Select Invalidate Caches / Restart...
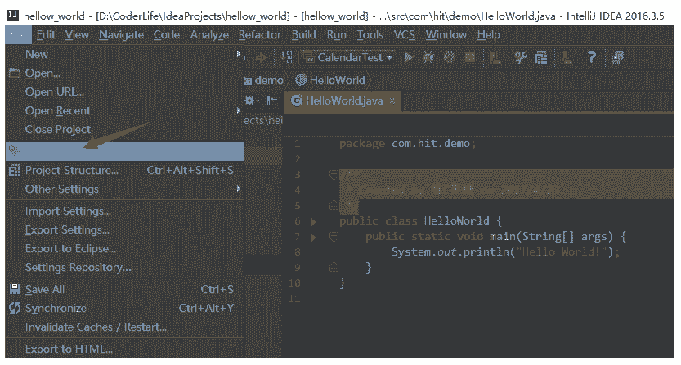Viewport: 681px width, 365px height. click(124, 327)
